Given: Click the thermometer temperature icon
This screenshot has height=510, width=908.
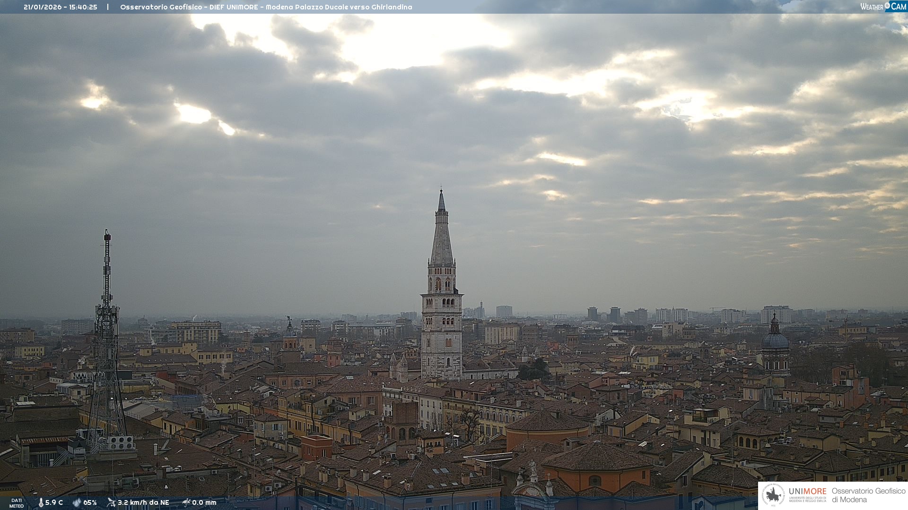Looking at the screenshot, I should pos(41,502).
